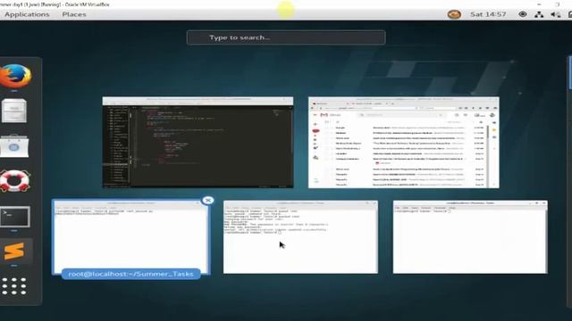Image resolution: width=572 pixels, height=321 pixels.
Task: Focus the Type to search field
Action: pyautogui.click(x=286, y=37)
